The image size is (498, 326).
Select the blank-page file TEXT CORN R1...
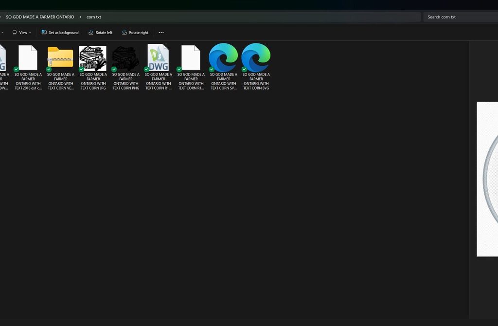point(191,58)
